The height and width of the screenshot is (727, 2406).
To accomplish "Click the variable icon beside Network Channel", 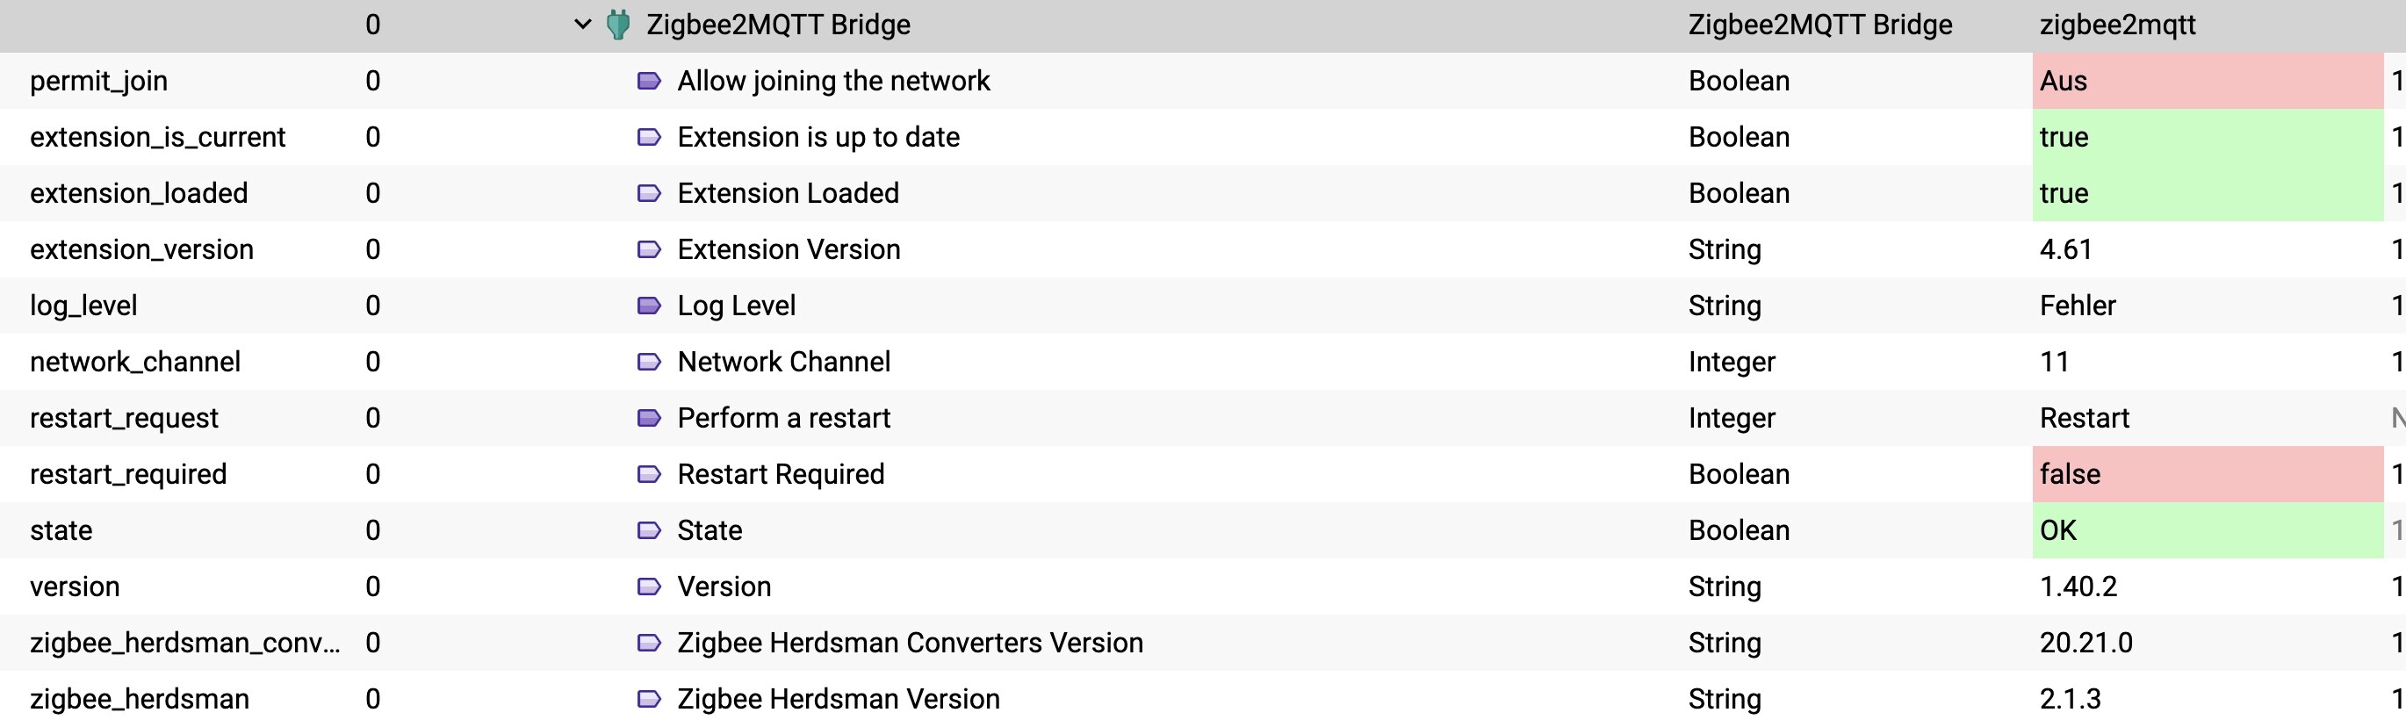I will 648,362.
